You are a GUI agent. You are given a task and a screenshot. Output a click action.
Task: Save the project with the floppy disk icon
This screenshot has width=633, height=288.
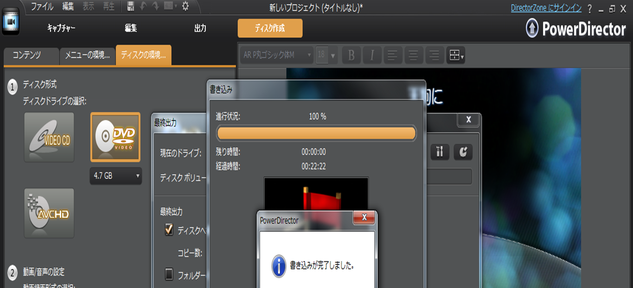pos(131,6)
